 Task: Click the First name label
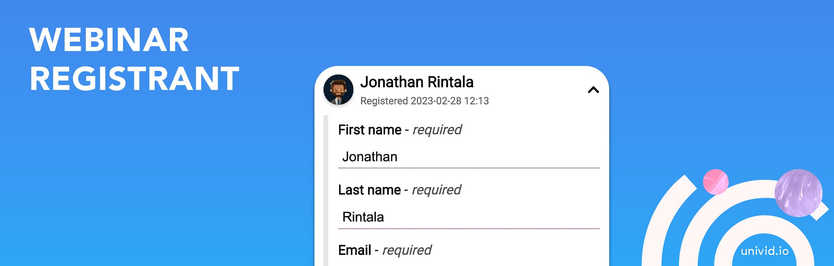tap(369, 130)
